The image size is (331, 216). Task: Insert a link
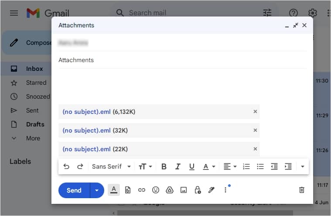pos(142,190)
